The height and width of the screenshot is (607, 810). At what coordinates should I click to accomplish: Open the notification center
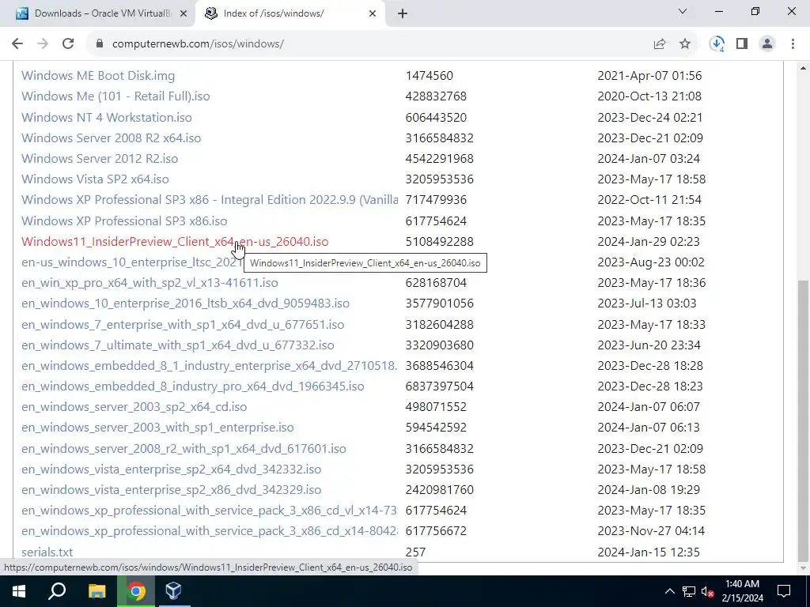pos(784,591)
